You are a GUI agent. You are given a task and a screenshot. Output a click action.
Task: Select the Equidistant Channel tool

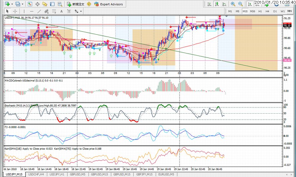click(x=47, y=11)
